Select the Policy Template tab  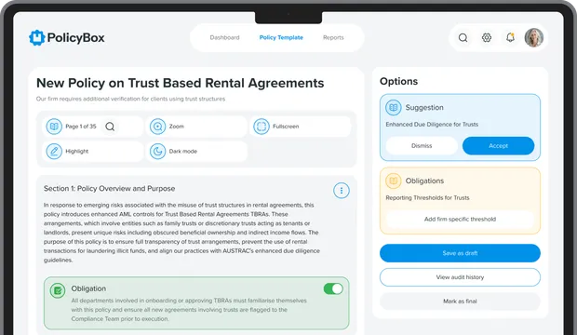pos(281,37)
